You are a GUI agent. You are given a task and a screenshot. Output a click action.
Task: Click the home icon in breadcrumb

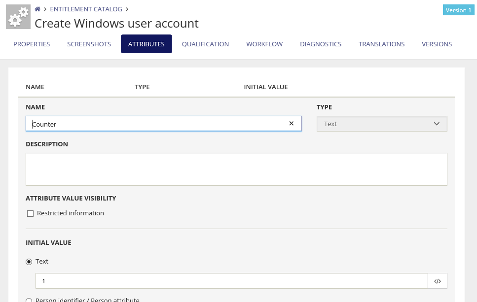click(37, 9)
